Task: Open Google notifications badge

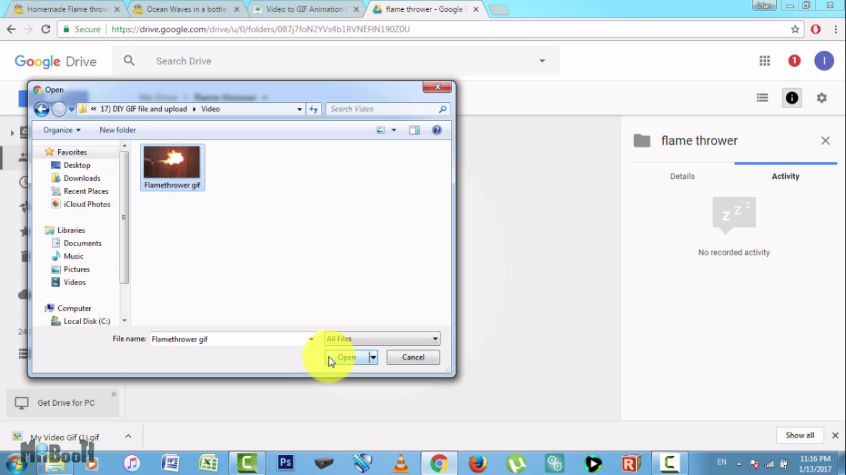Action: 795,61
